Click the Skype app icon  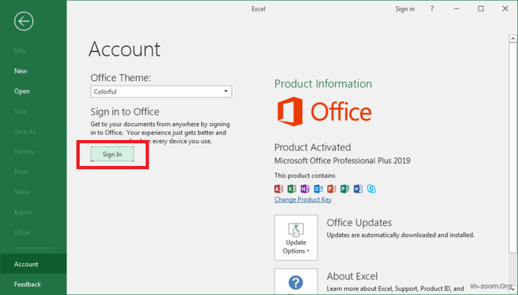pos(371,189)
